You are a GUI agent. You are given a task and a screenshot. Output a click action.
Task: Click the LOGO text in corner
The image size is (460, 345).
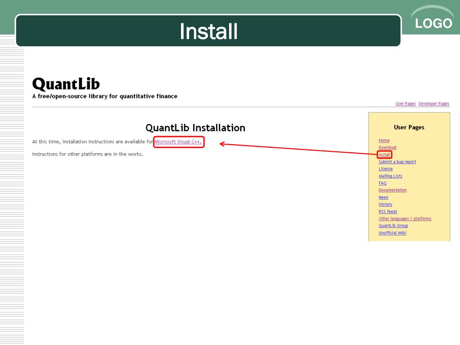(433, 23)
